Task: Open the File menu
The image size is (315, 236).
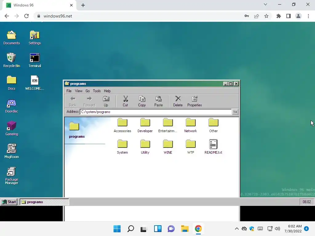Action: [69, 91]
